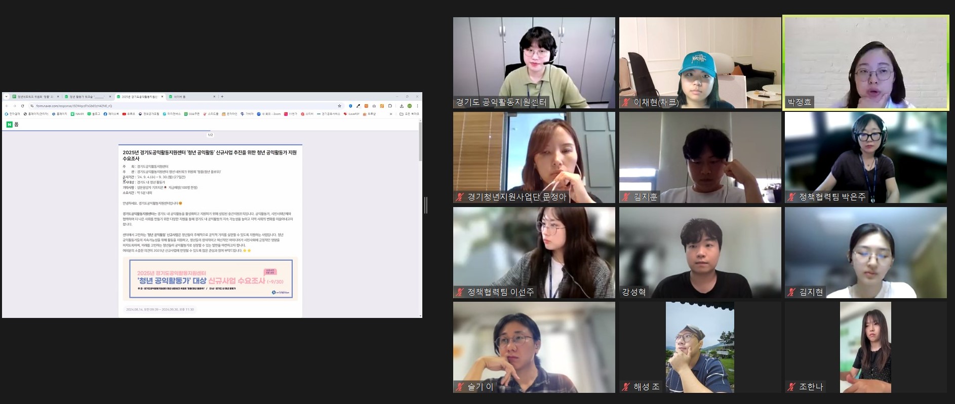The width and height of the screenshot is (955, 404).
Task: Click muted mic icon on 김지훈 tile
Action: (626, 197)
